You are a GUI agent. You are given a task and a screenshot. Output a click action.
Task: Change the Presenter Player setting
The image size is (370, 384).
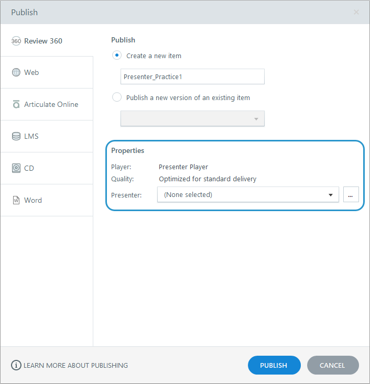183,167
